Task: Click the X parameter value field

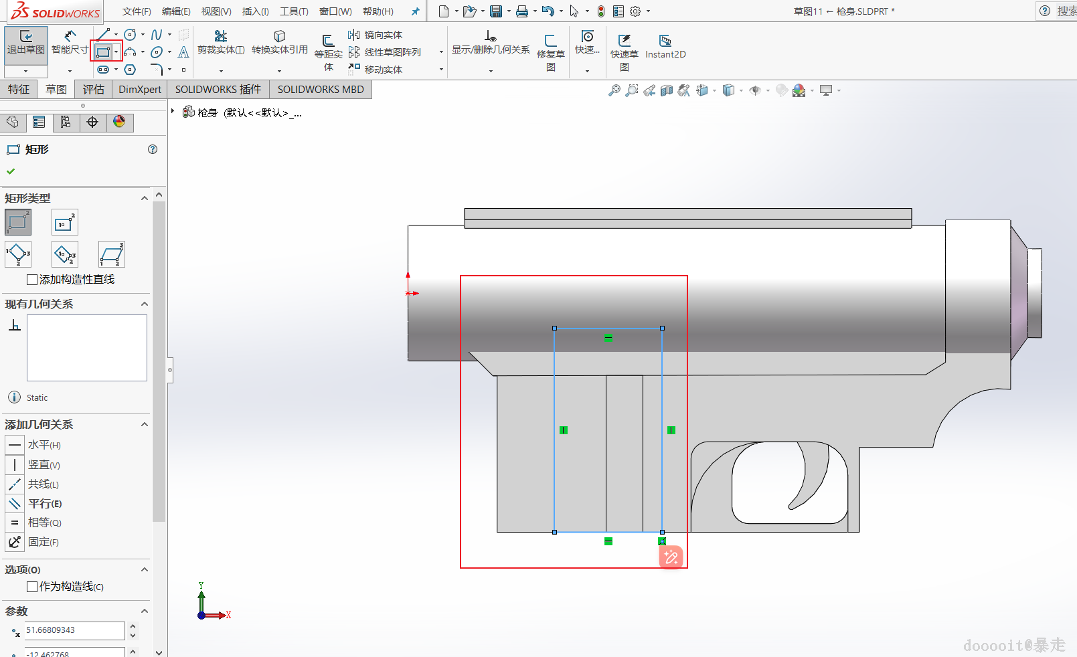Action: coord(74,630)
